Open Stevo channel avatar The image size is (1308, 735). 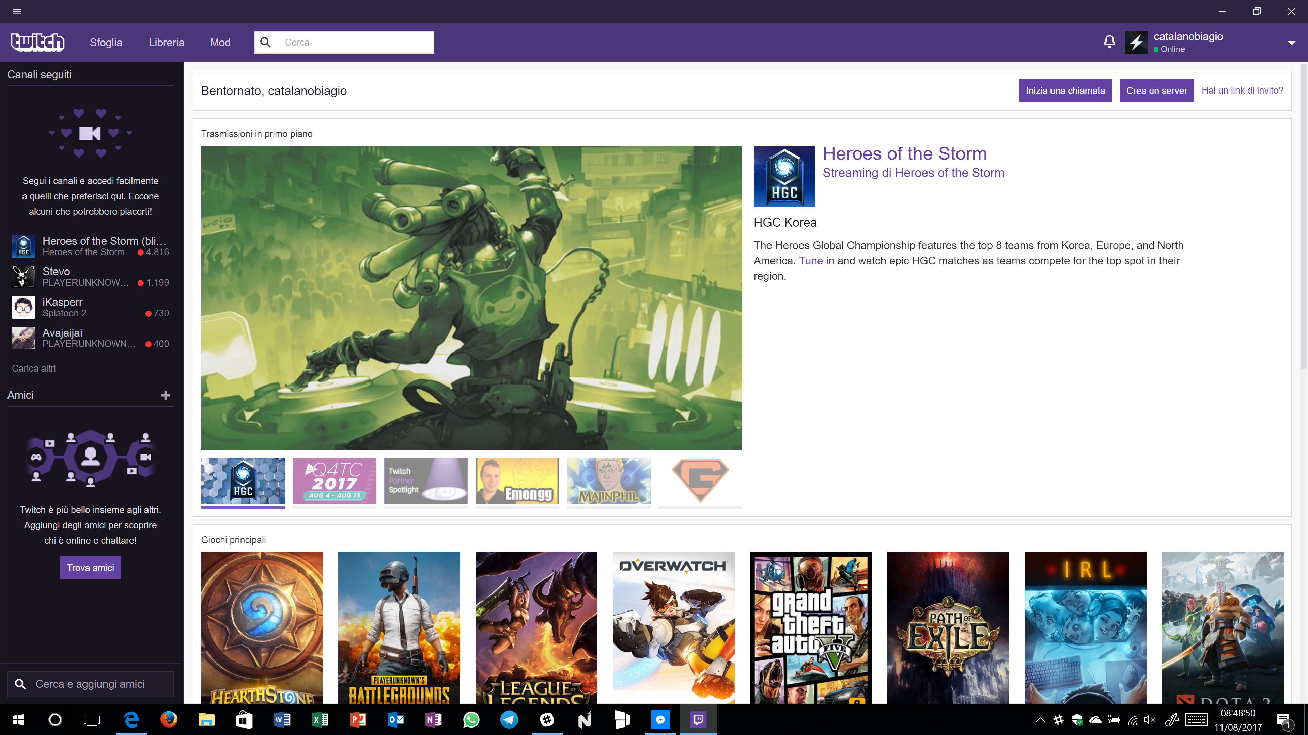click(x=24, y=276)
